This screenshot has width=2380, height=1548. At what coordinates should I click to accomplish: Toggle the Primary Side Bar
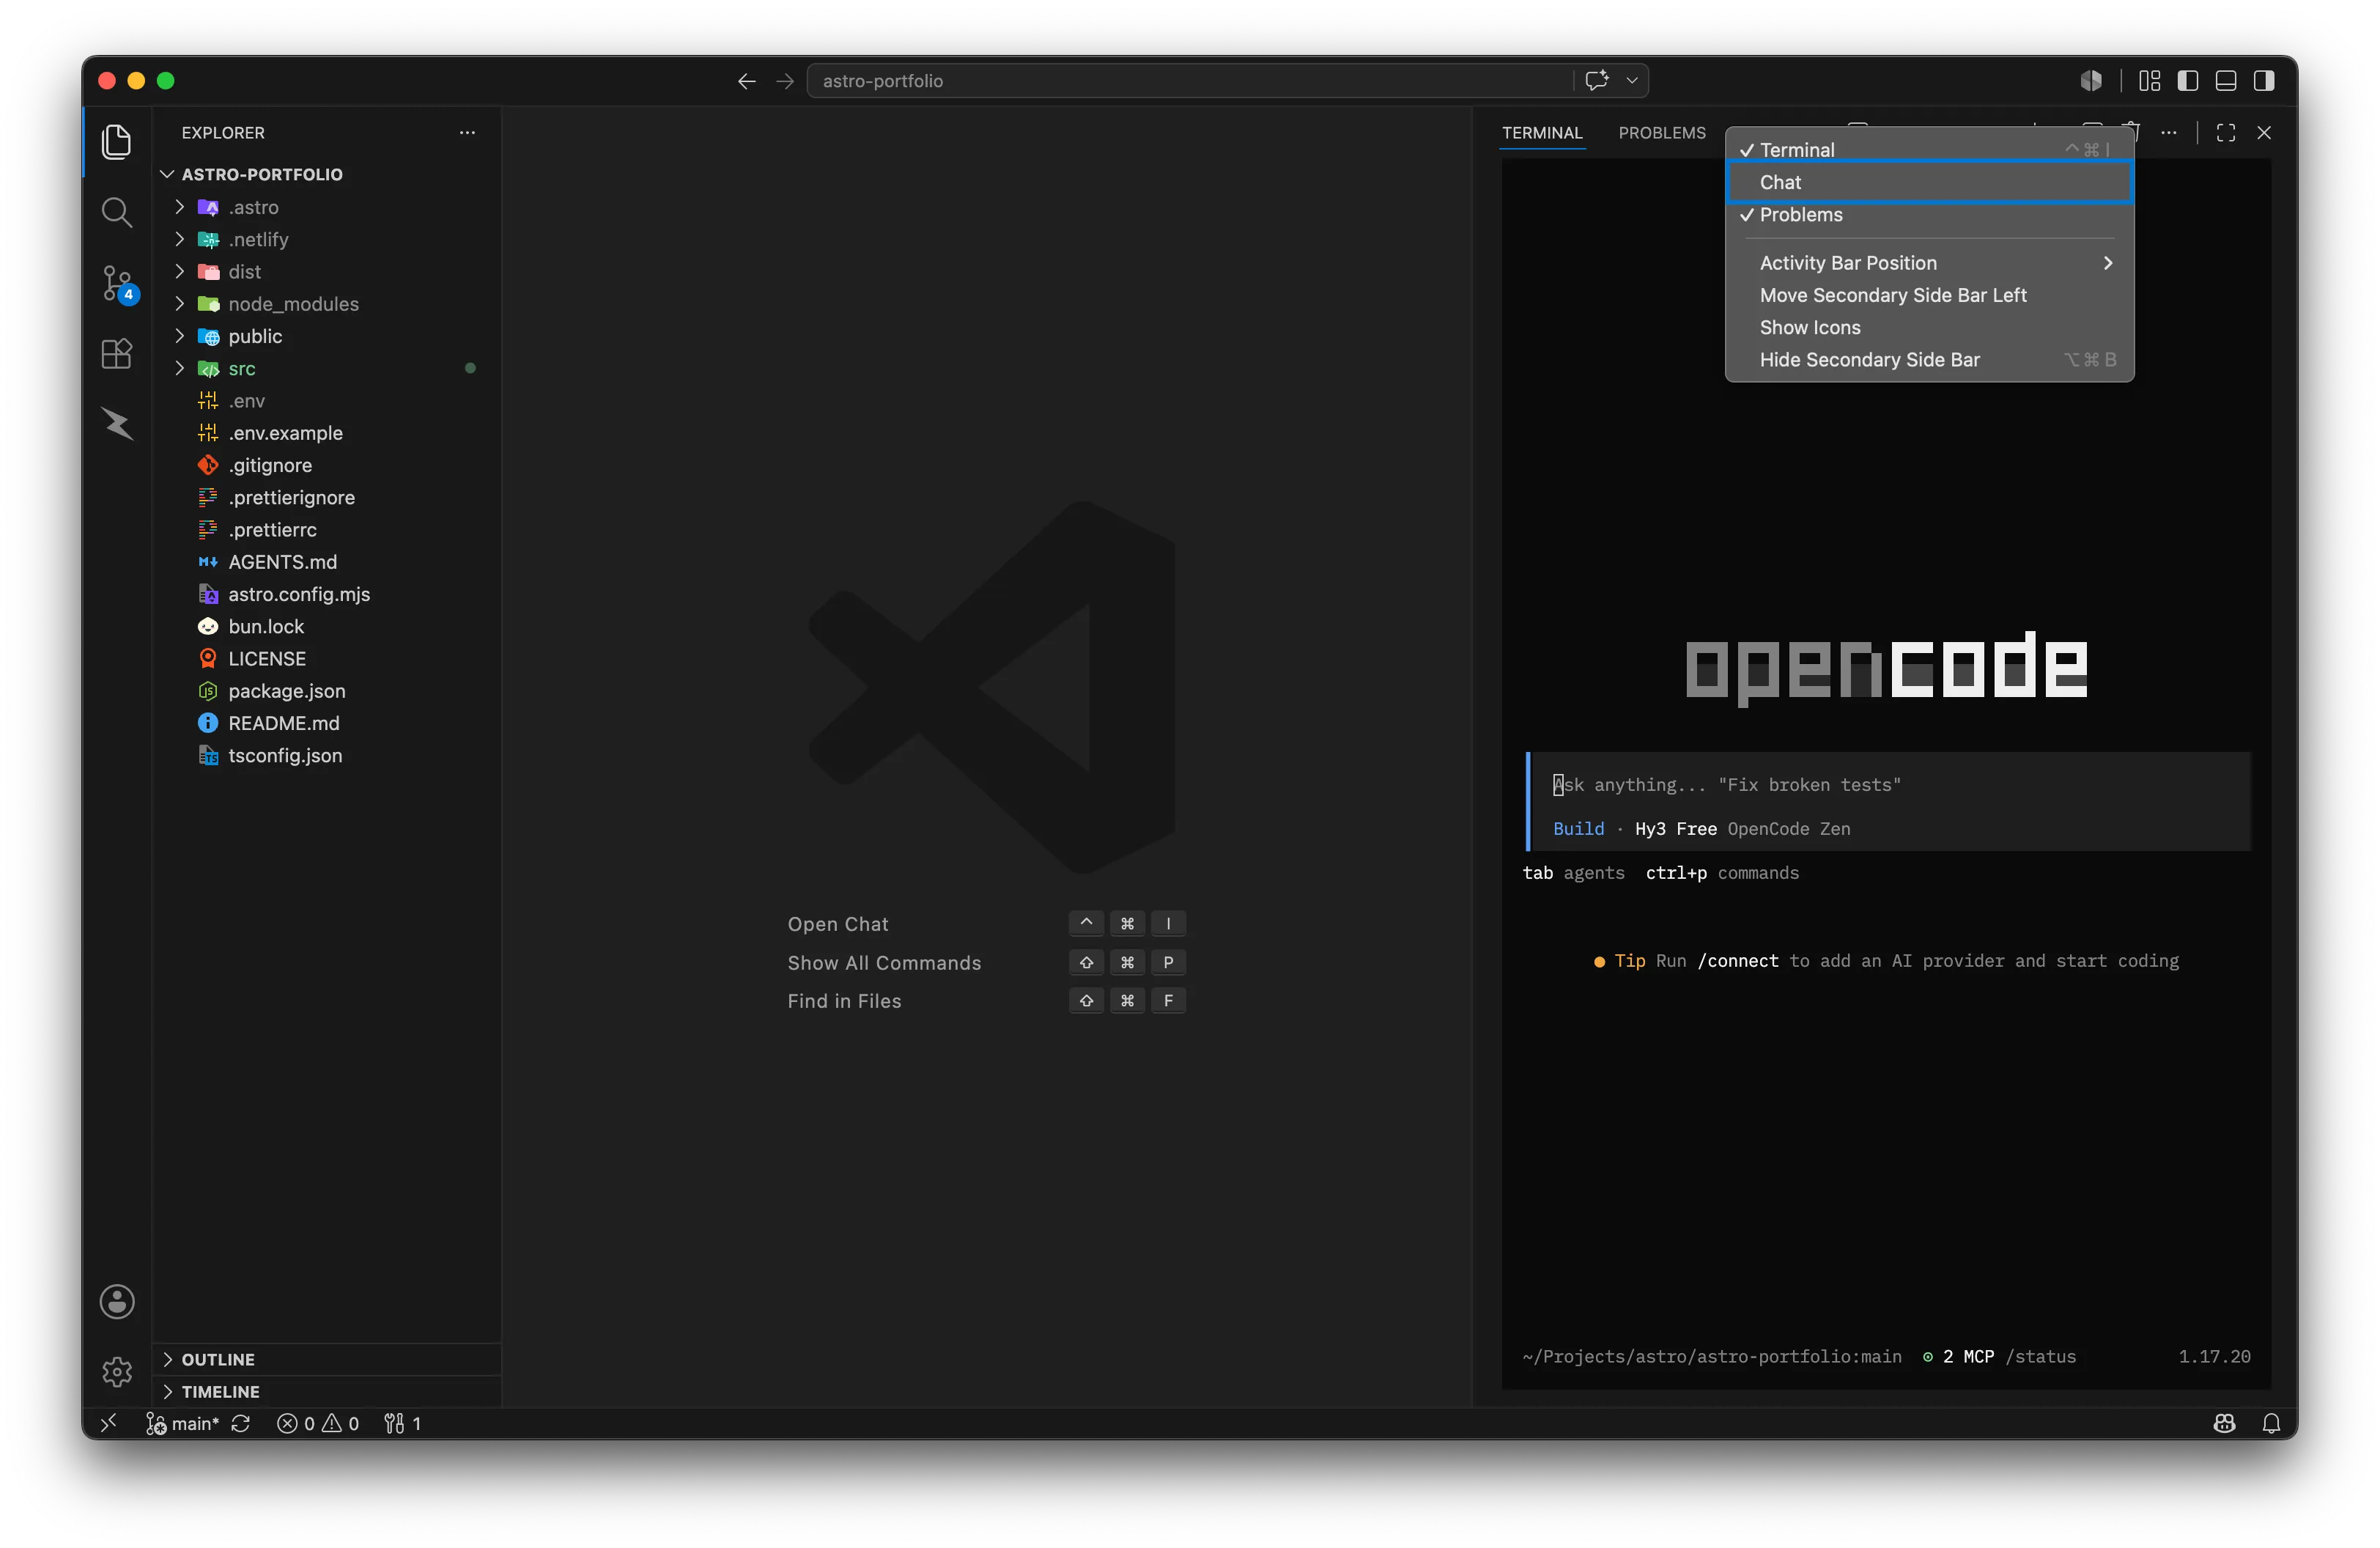(2188, 81)
